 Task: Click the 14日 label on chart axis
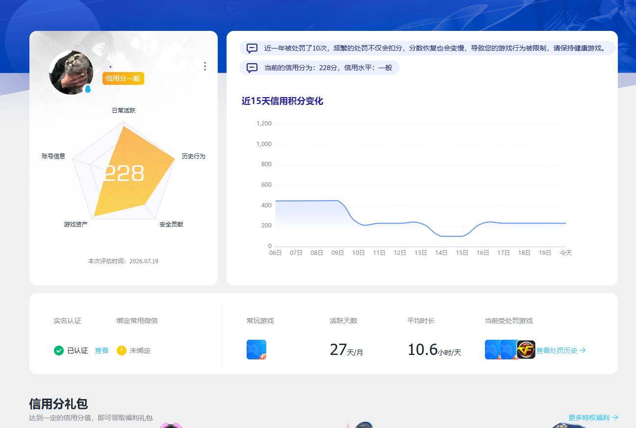441,253
